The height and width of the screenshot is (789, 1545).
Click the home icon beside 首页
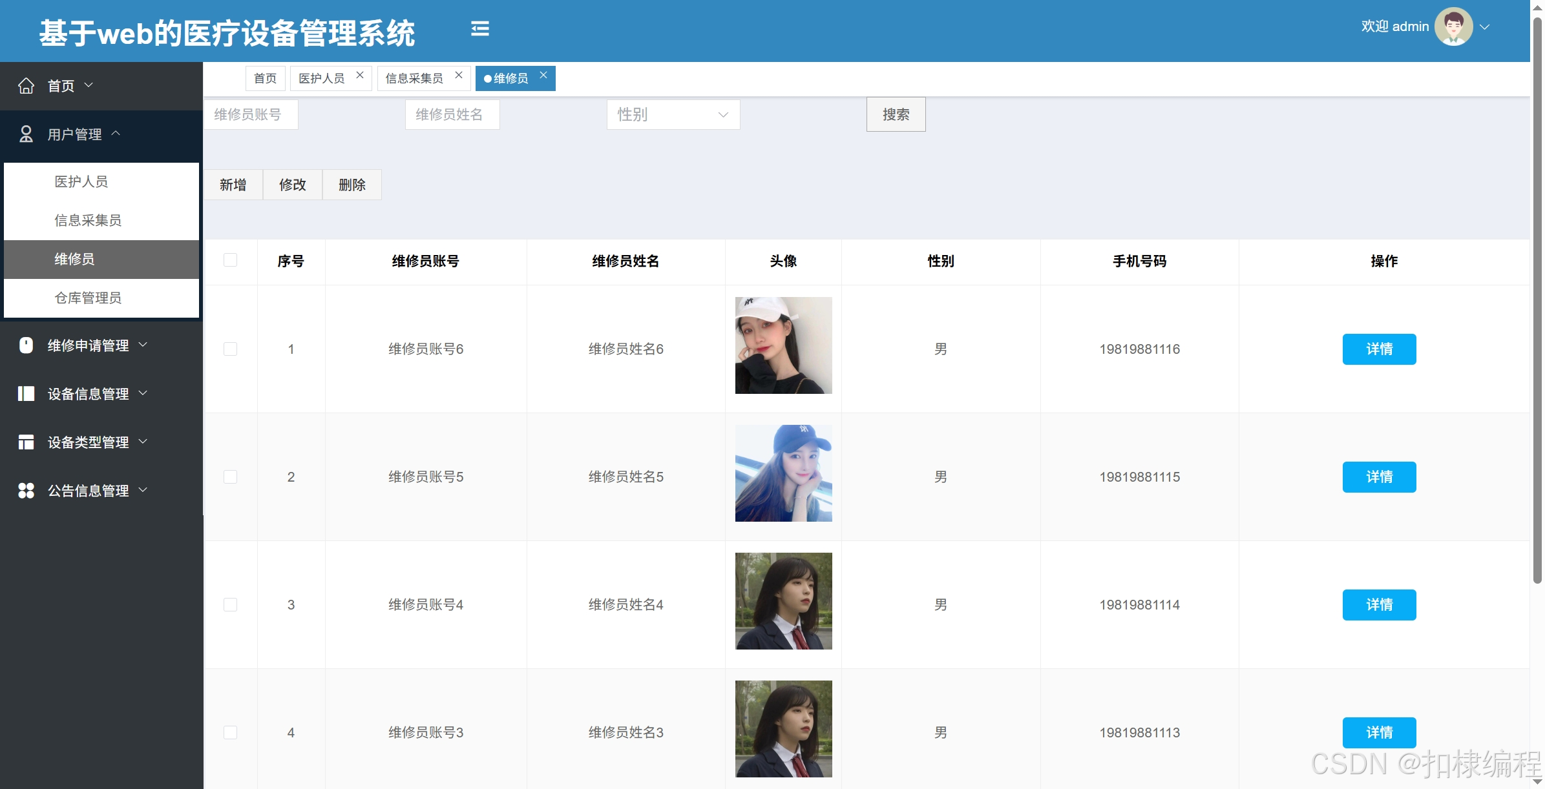[x=26, y=86]
